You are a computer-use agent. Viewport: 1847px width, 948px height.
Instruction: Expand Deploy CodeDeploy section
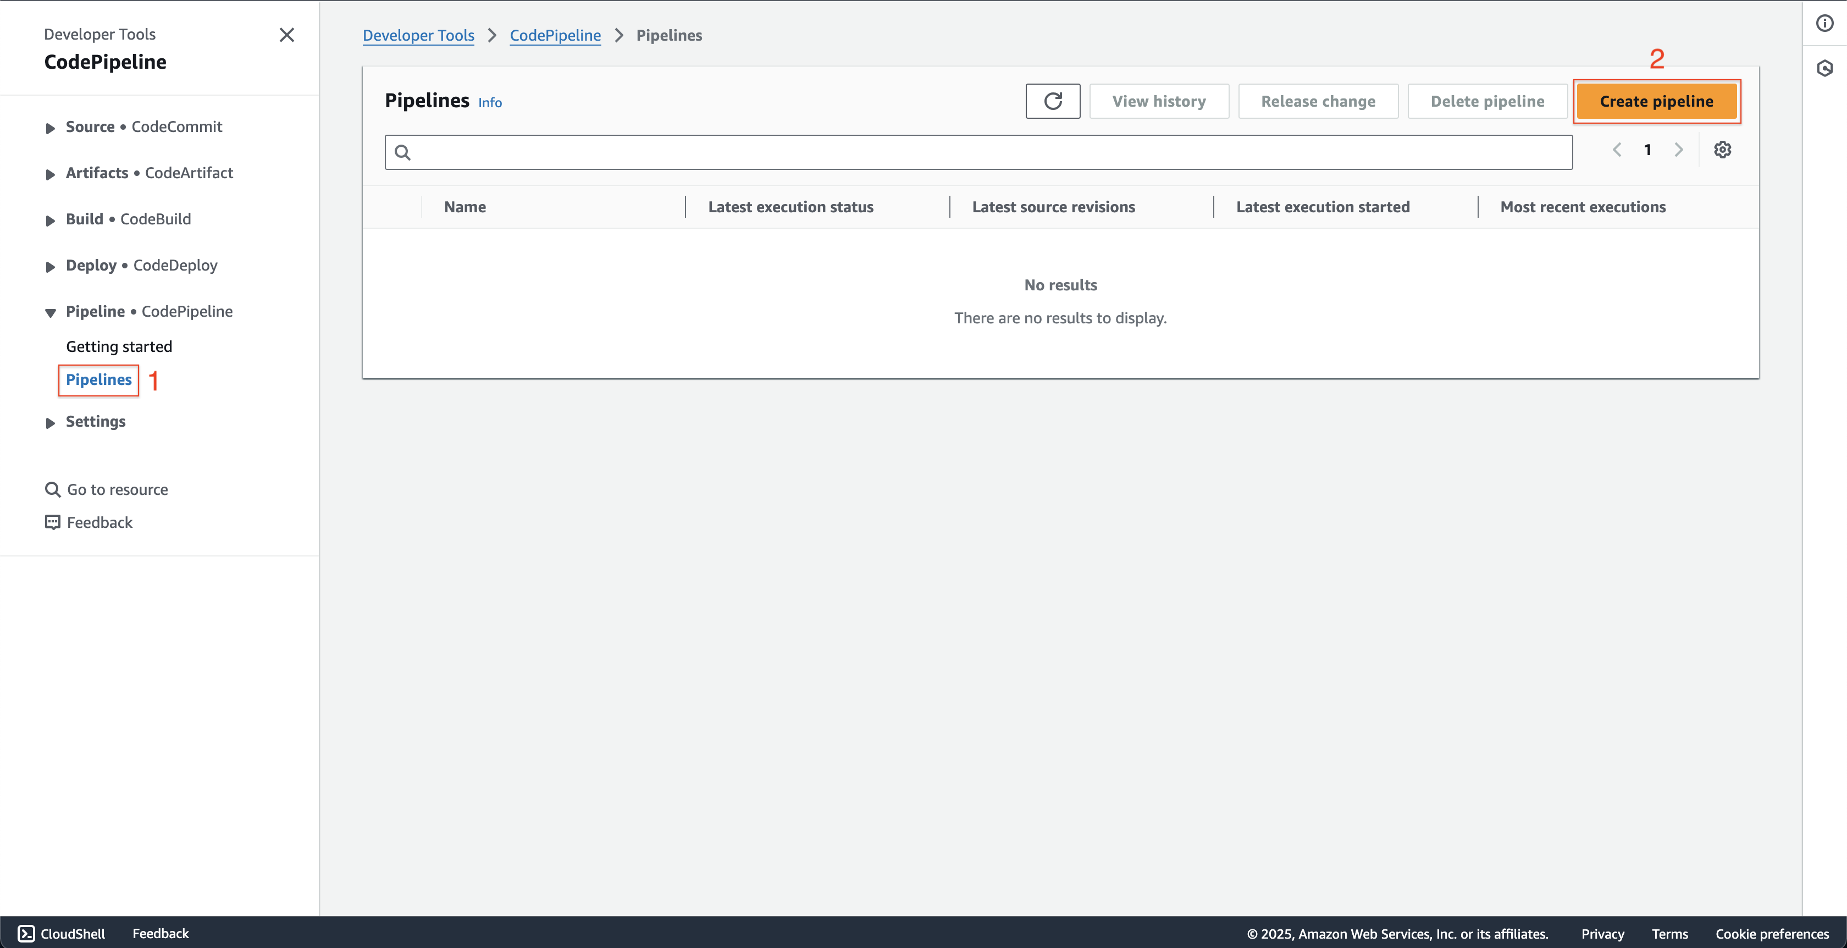click(50, 266)
